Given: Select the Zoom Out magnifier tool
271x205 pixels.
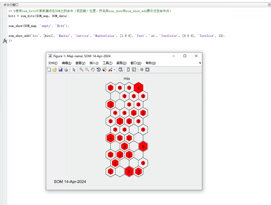Looking at the screenshot, I should tap(87, 70).
